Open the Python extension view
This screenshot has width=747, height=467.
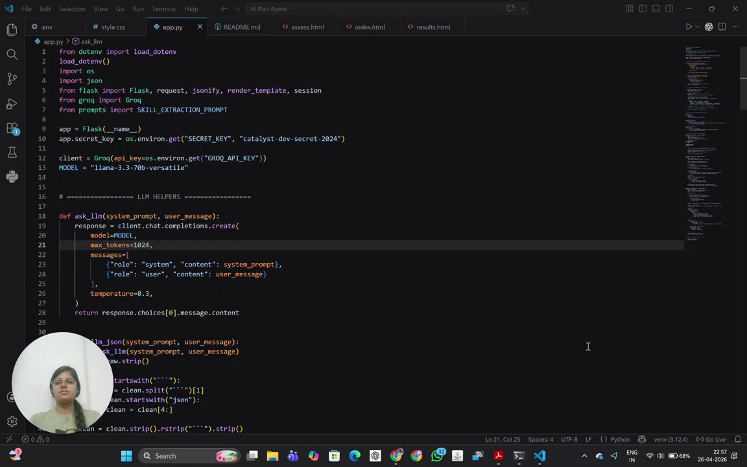pyautogui.click(x=12, y=177)
